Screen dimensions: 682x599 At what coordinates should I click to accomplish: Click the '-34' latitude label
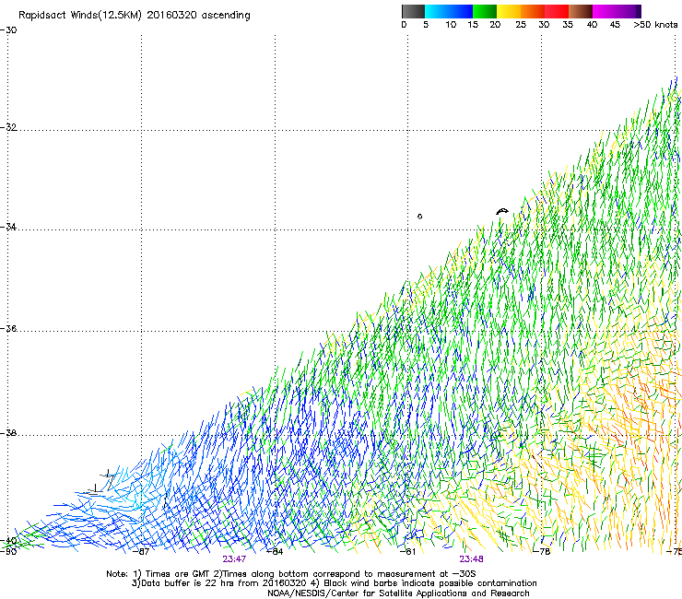coord(8,227)
